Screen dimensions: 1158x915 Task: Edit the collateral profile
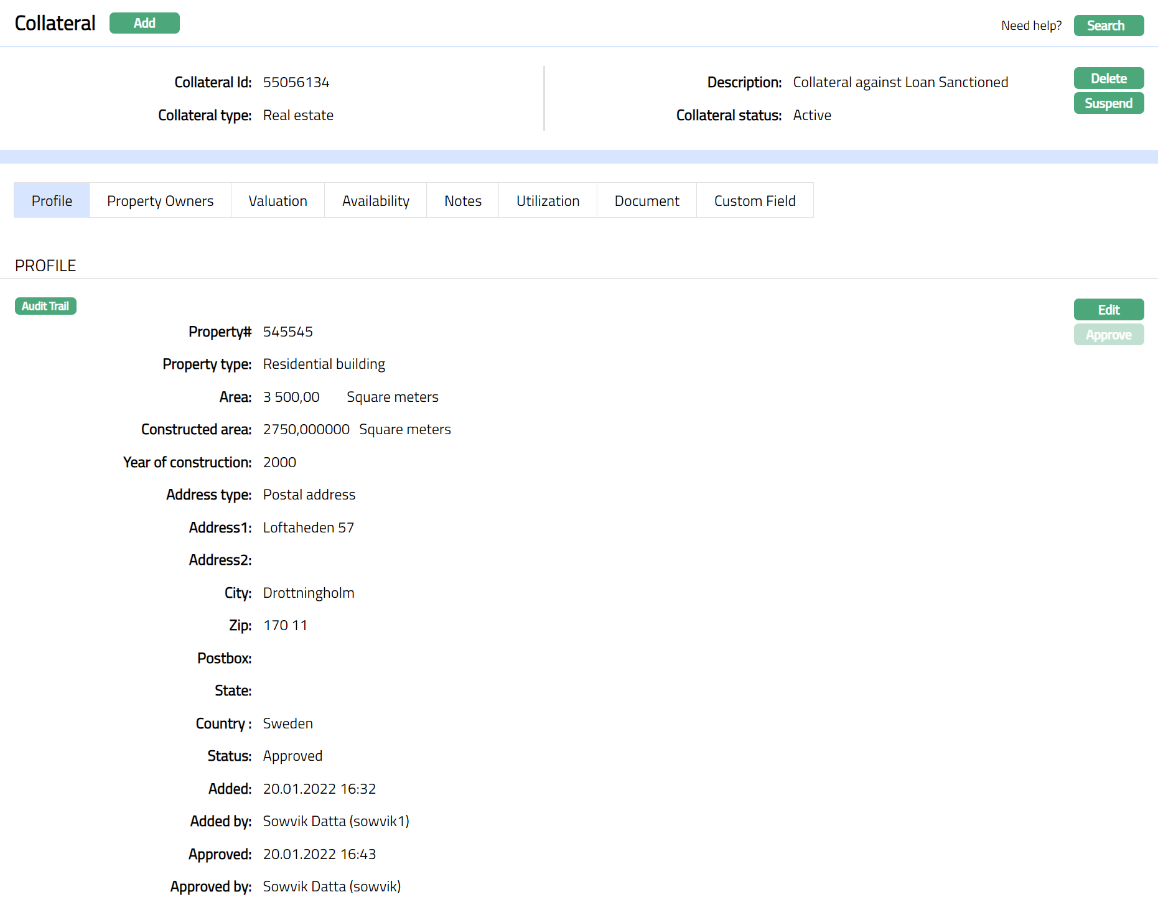pyautogui.click(x=1108, y=310)
